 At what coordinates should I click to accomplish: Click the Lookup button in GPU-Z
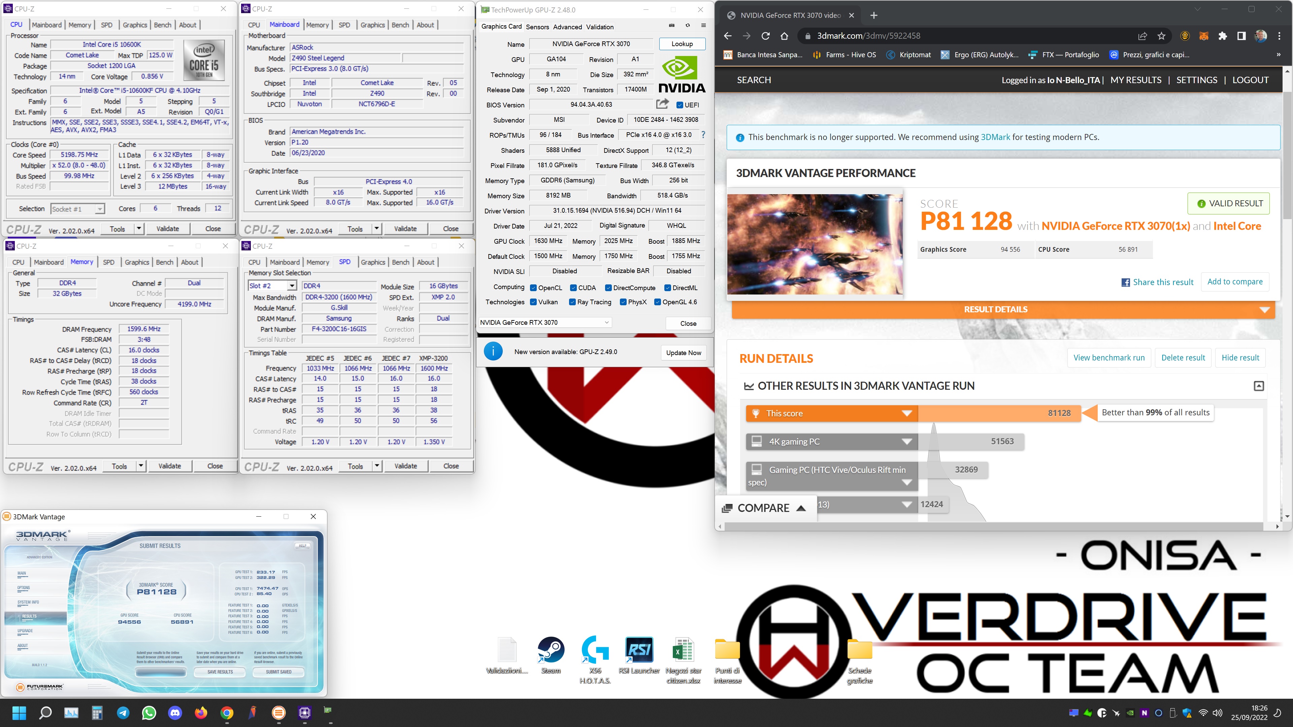coord(682,44)
